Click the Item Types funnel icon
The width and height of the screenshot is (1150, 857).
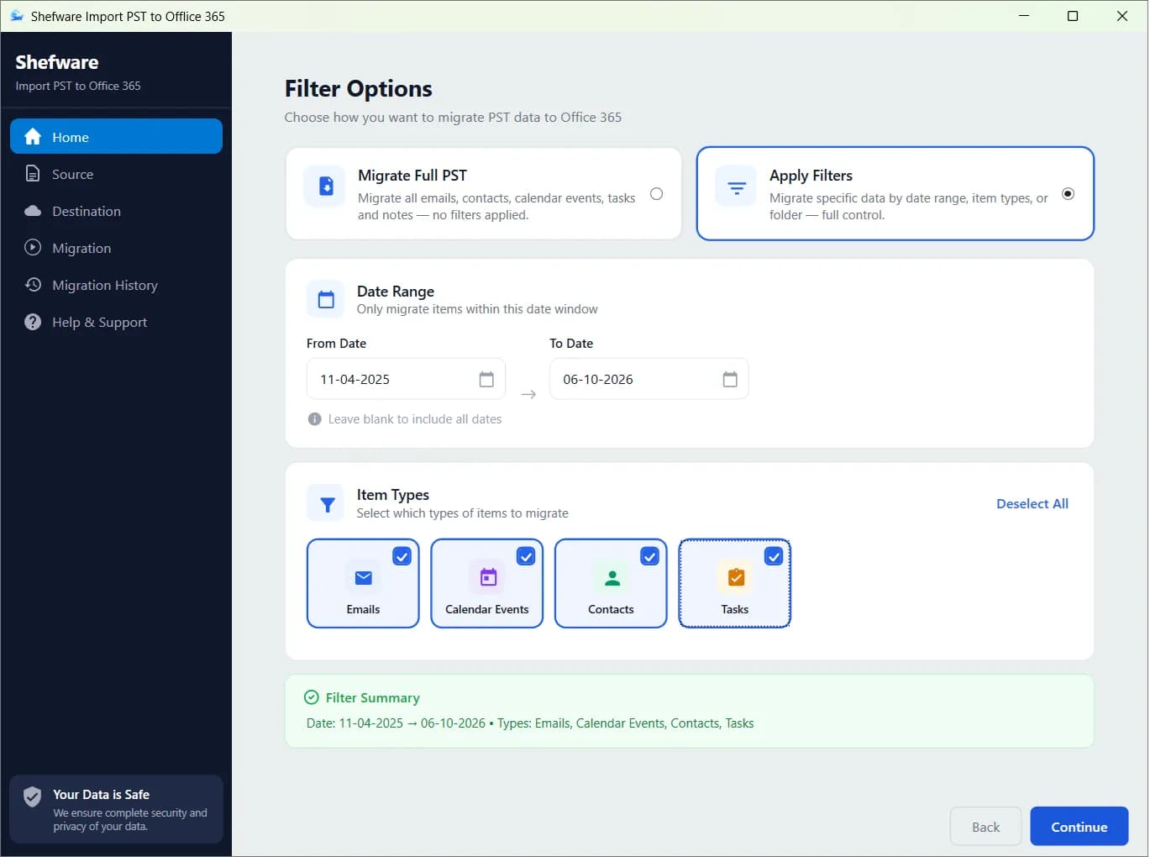point(326,503)
